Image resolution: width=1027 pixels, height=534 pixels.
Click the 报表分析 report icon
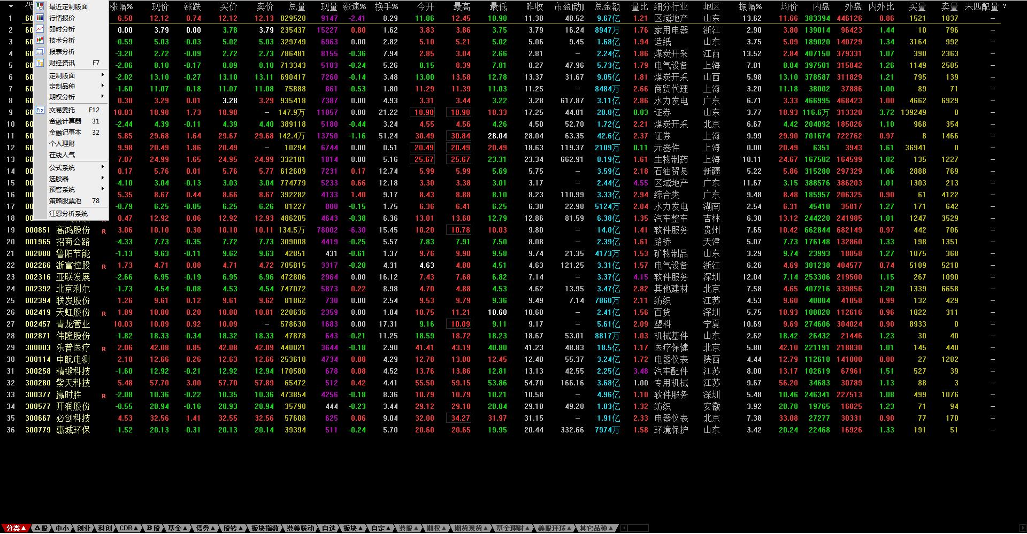coord(40,51)
